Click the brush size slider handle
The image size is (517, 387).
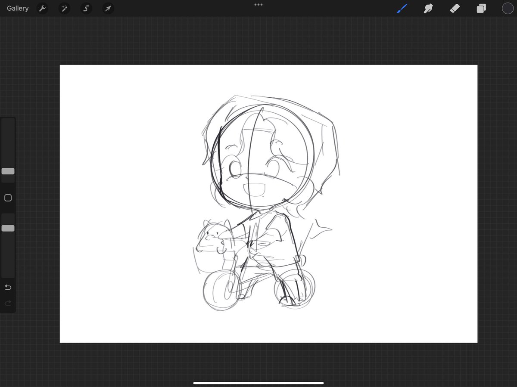click(x=8, y=171)
